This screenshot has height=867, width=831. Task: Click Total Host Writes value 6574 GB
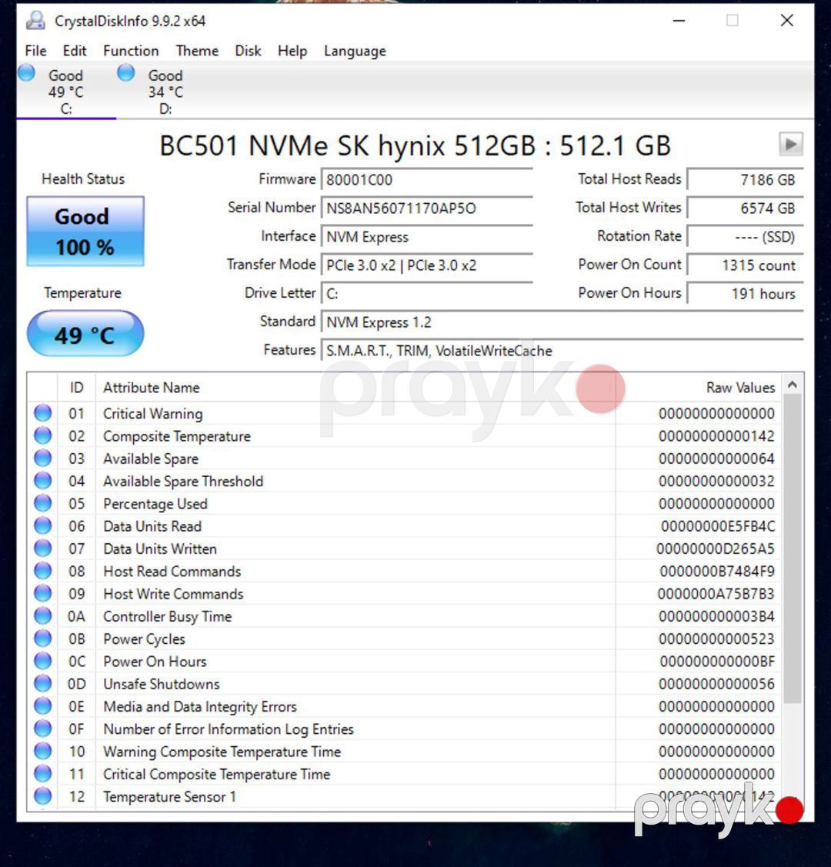[746, 208]
